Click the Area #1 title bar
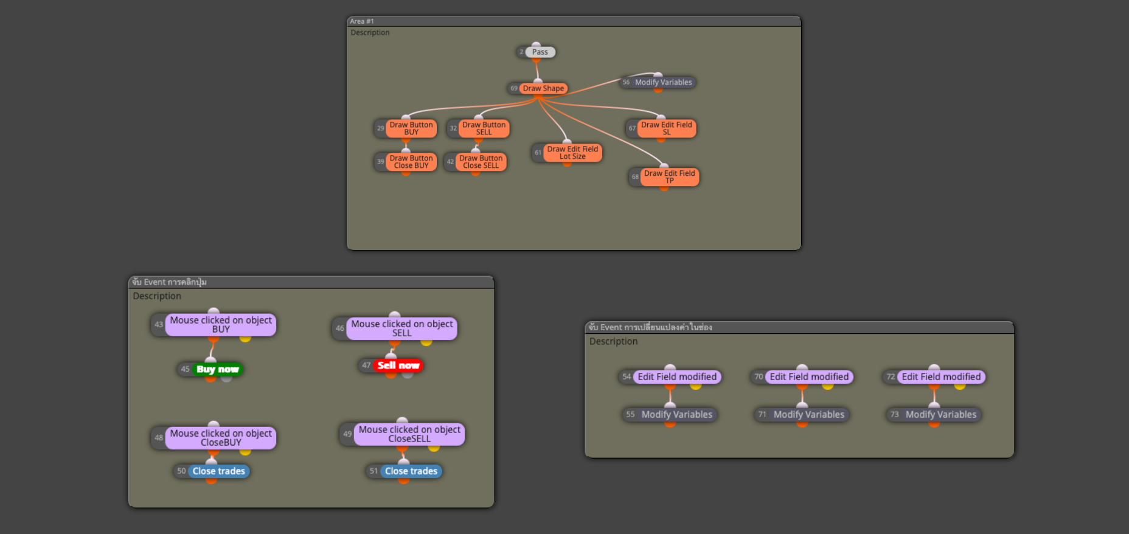 (x=573, y=21)
